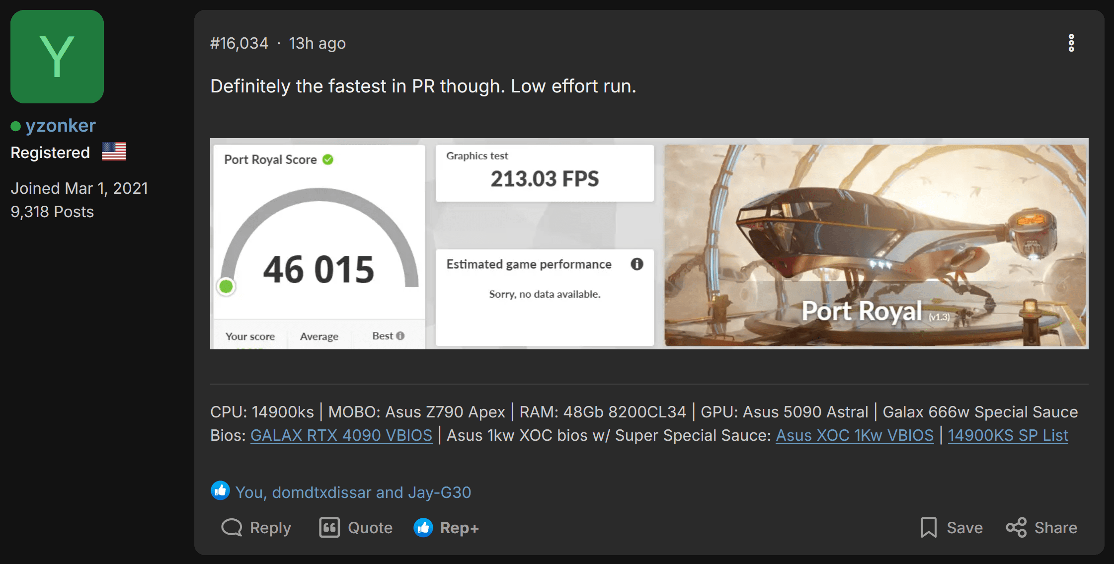Click the Reply button
The height and width of the screenshot is (564, 1114).
(x=256, y=527)
